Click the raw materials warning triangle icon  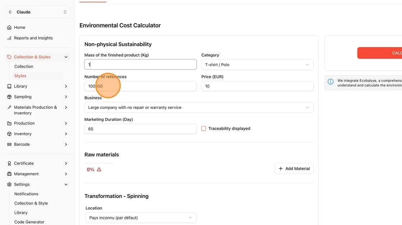click(99, 170)
